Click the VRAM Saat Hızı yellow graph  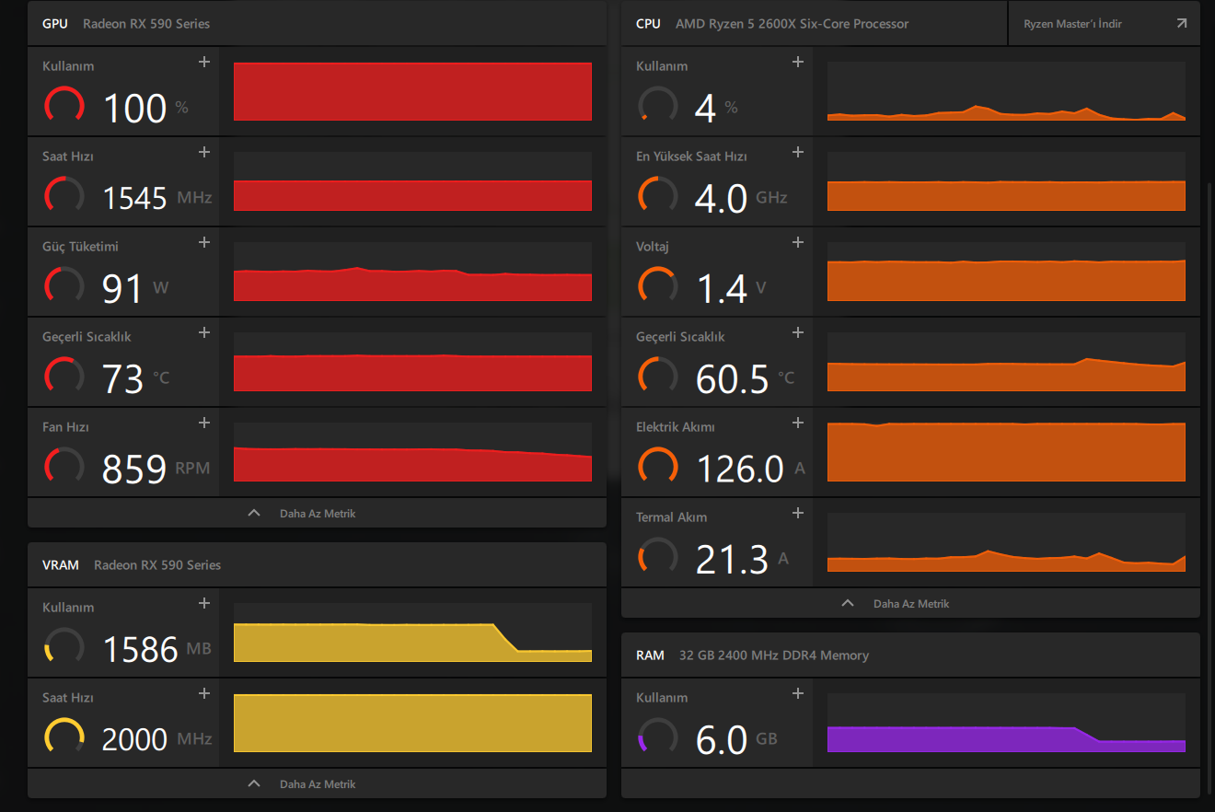tap(412, 723)
